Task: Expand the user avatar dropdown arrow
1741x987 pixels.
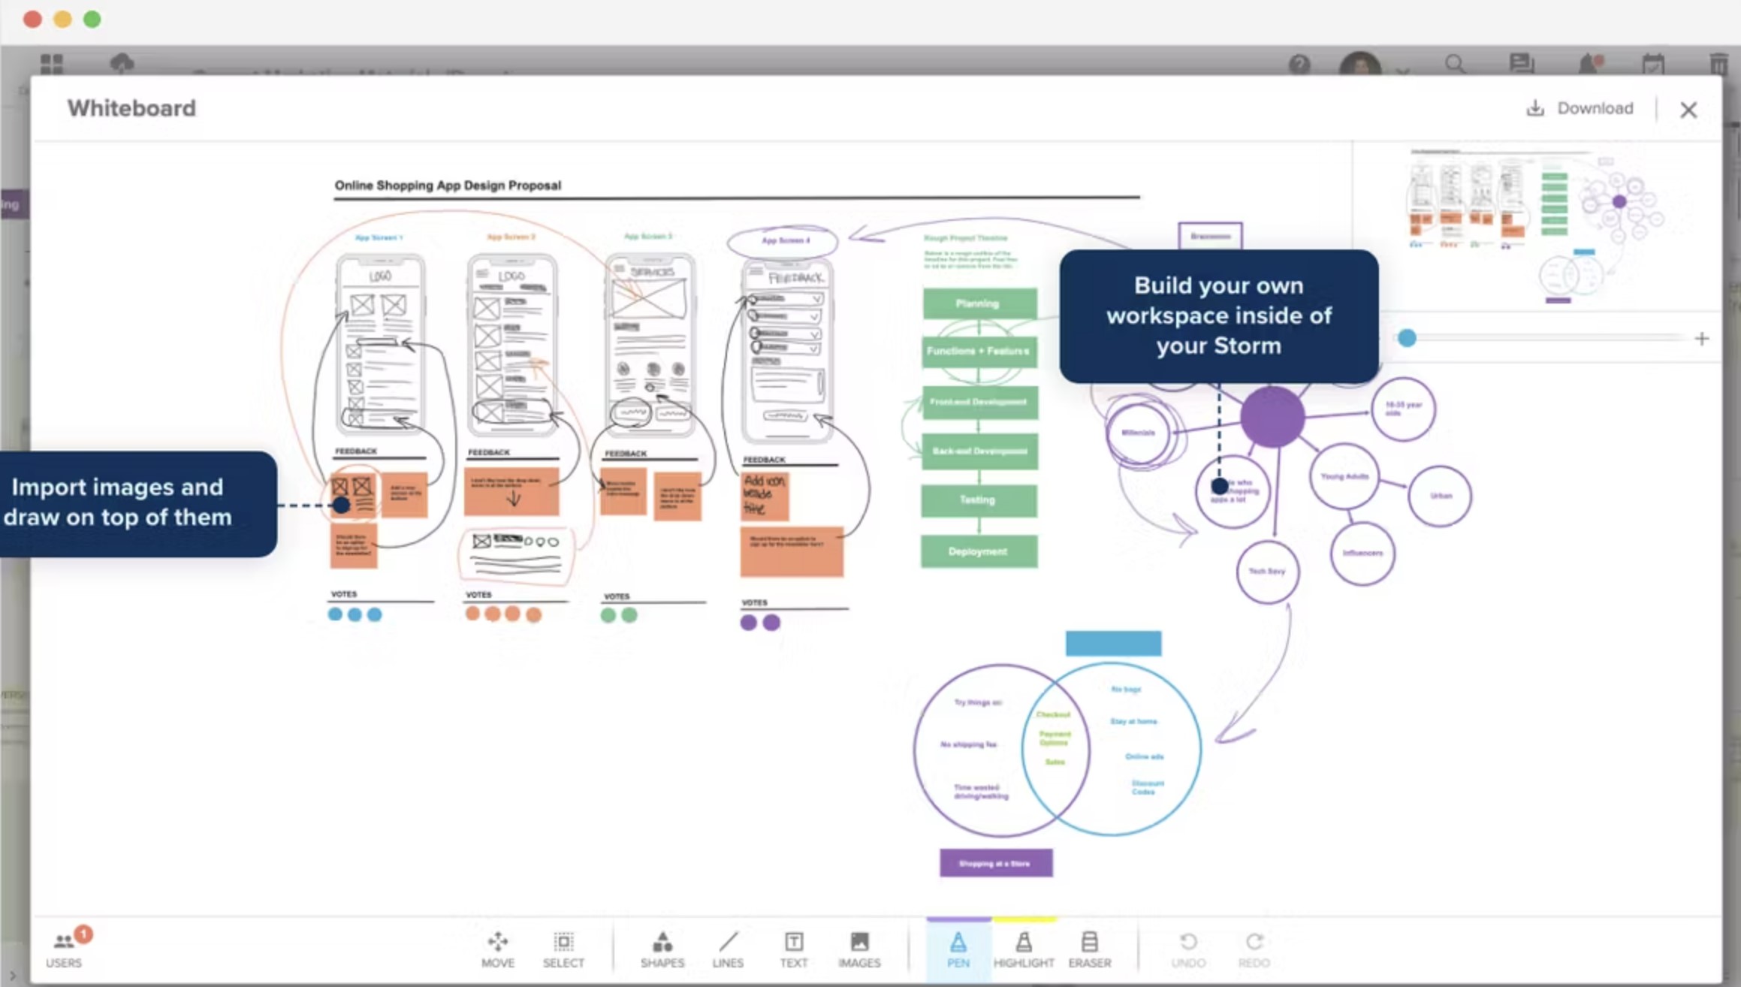Action: tap(1402, 71)
